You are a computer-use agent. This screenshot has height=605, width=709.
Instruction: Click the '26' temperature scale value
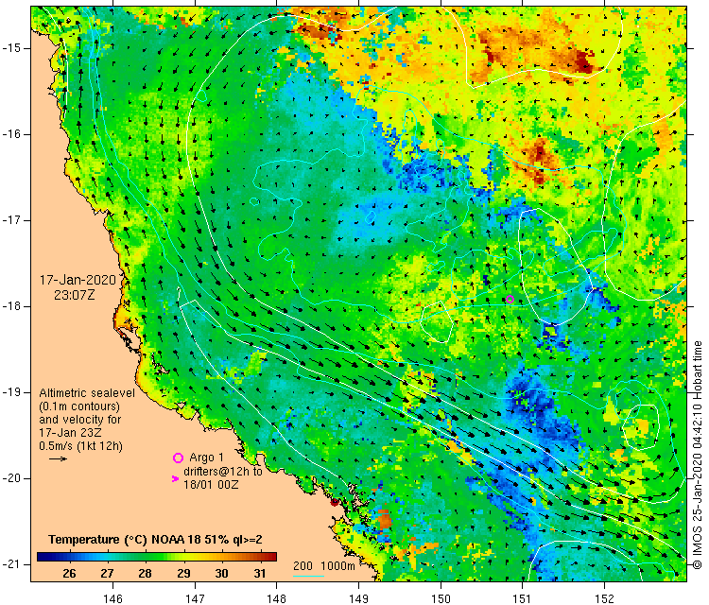tap(69, 574)
